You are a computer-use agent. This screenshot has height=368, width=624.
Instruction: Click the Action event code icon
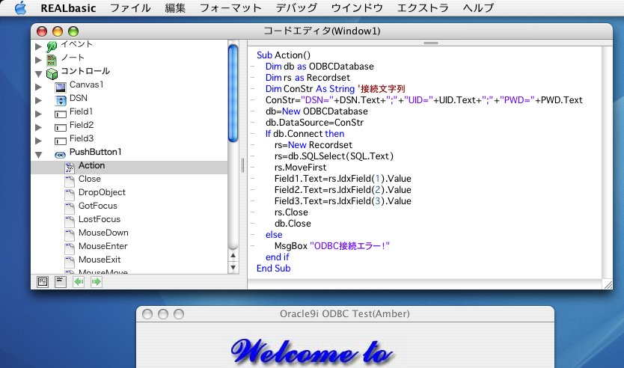click(70, 168)
